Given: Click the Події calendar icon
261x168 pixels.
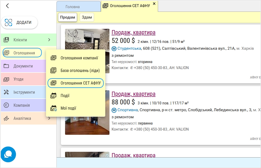Looking at the screenshot, I should coord(53,96).
